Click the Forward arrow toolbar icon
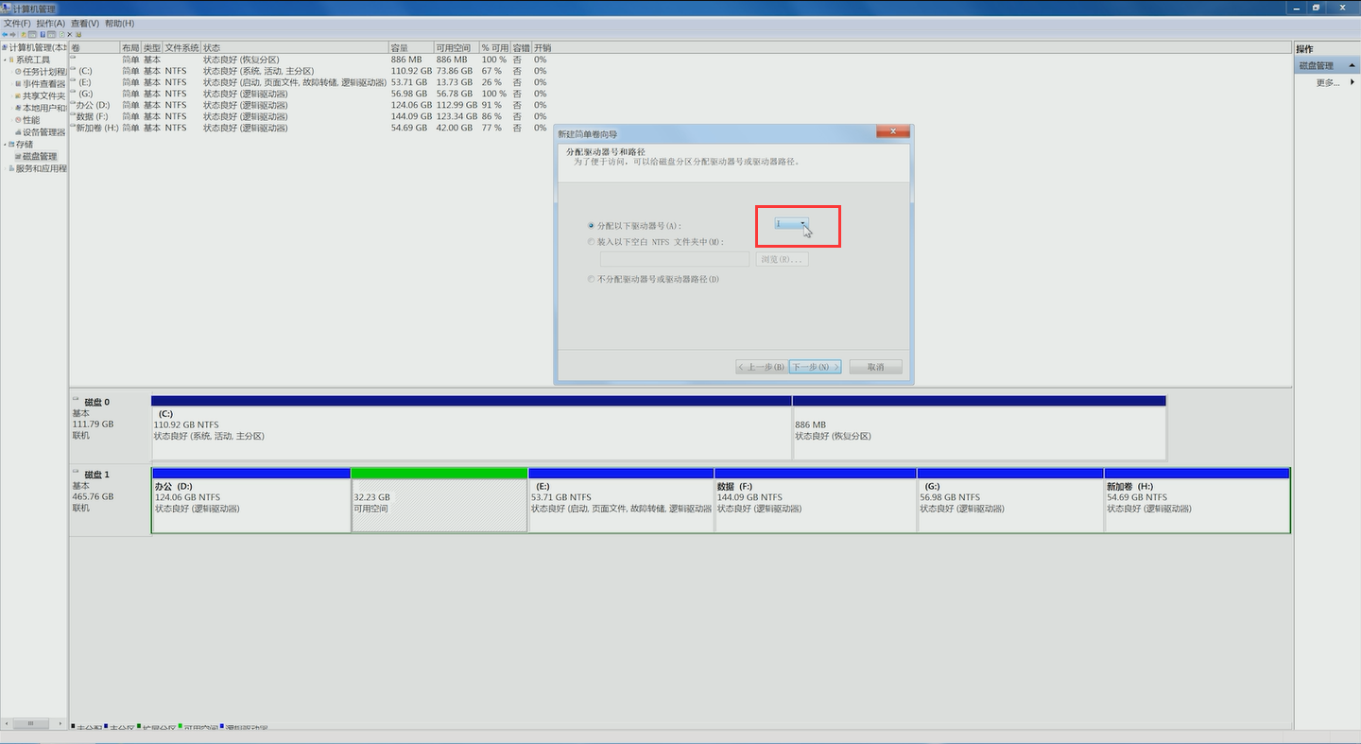This screenshot has height=744, width=1361. [13, 35]
